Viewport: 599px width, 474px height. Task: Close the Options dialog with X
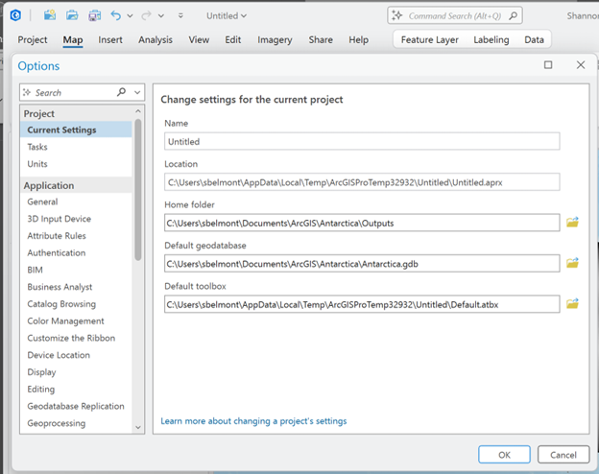(581, 65)
